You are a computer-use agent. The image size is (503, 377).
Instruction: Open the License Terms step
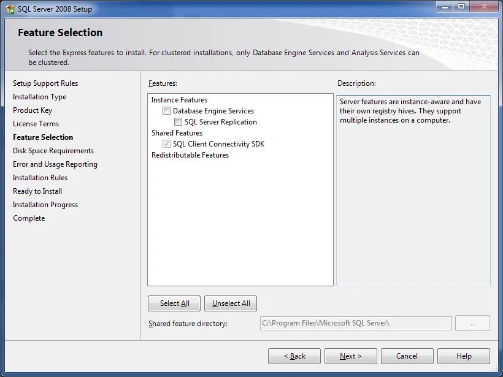(36, 124)
